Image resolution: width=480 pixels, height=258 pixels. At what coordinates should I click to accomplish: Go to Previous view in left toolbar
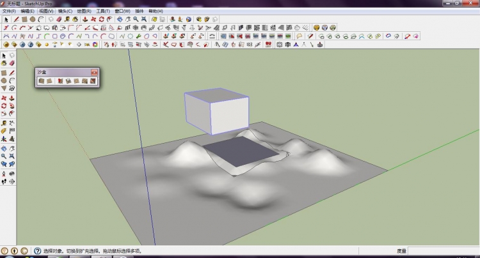4,164
